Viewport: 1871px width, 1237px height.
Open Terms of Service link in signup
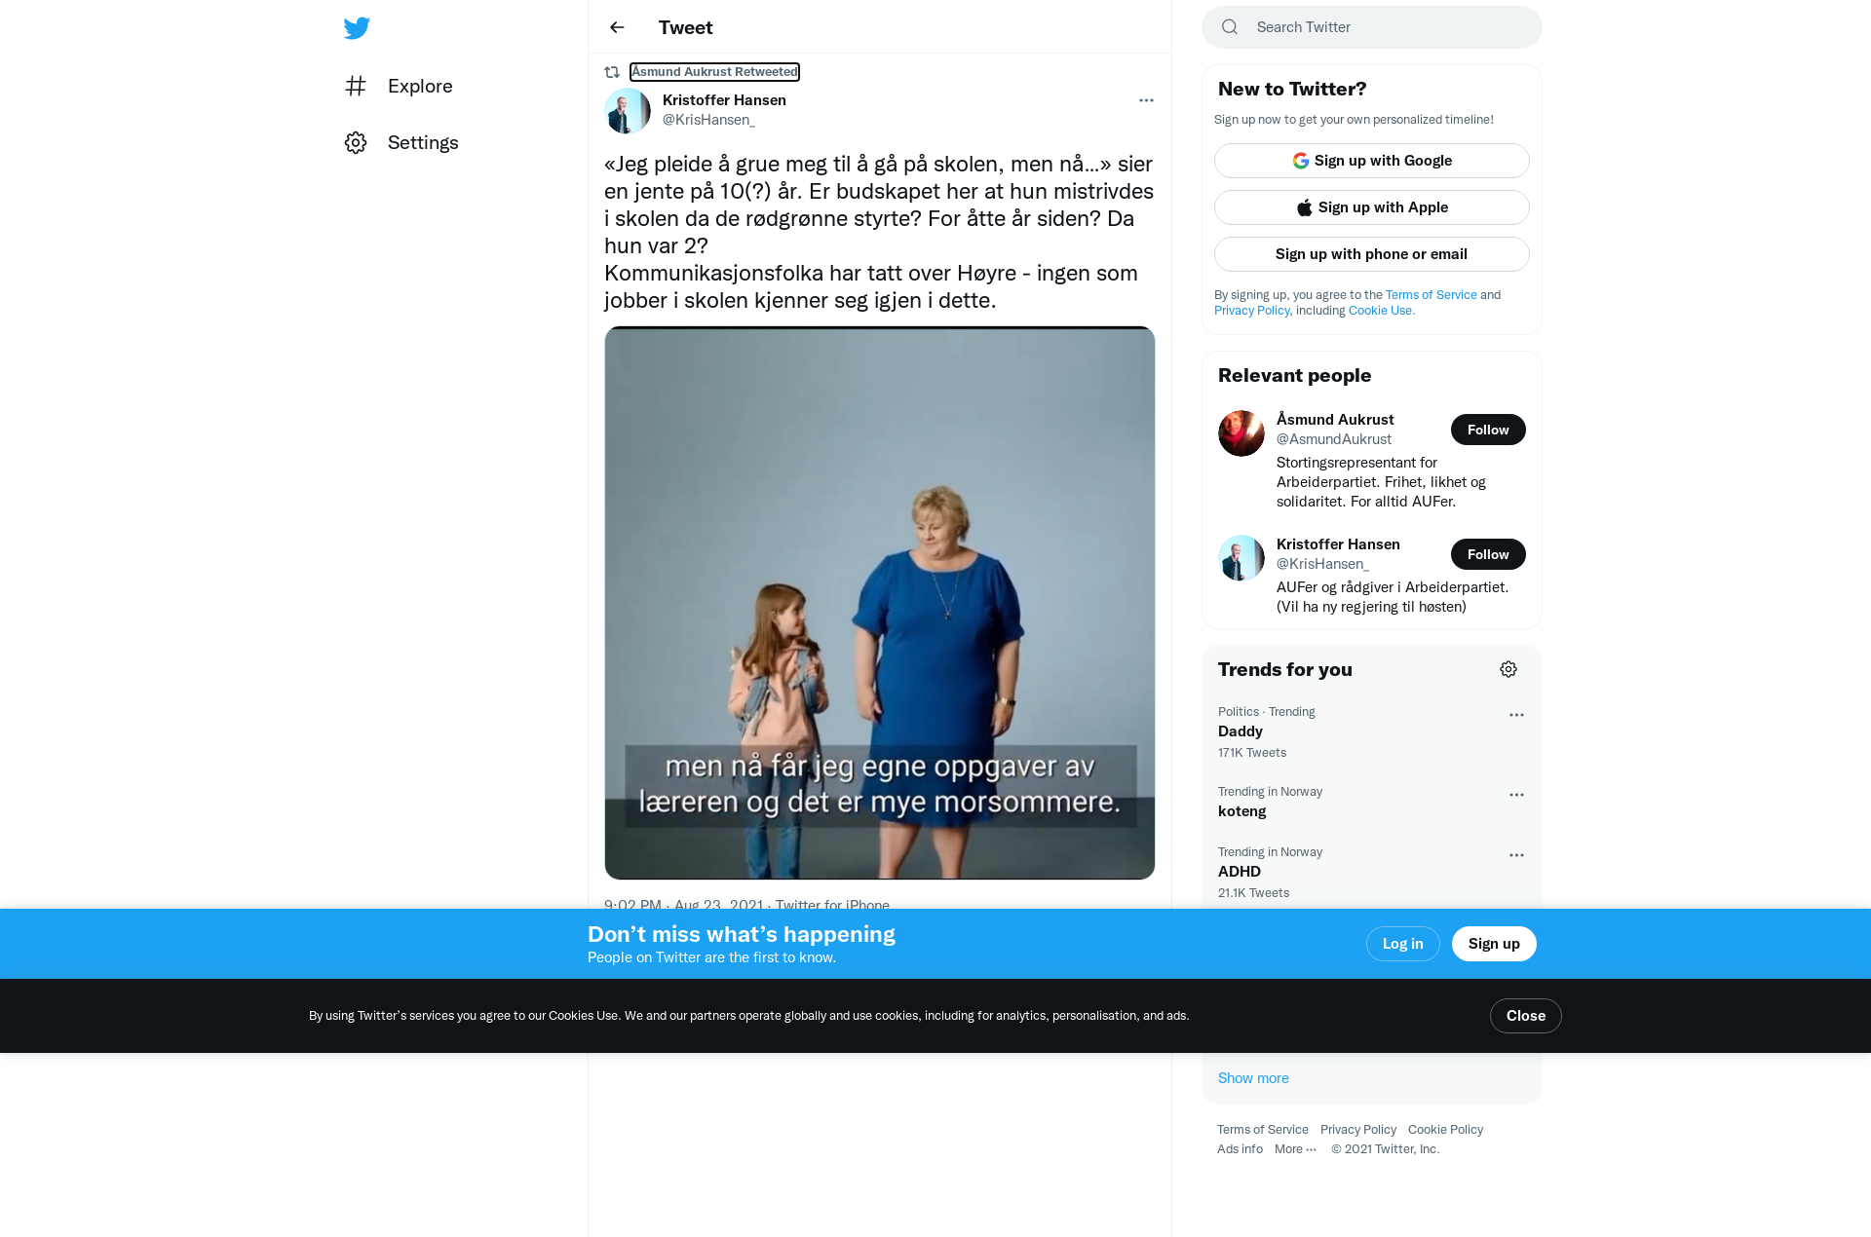coord(1431,295)
